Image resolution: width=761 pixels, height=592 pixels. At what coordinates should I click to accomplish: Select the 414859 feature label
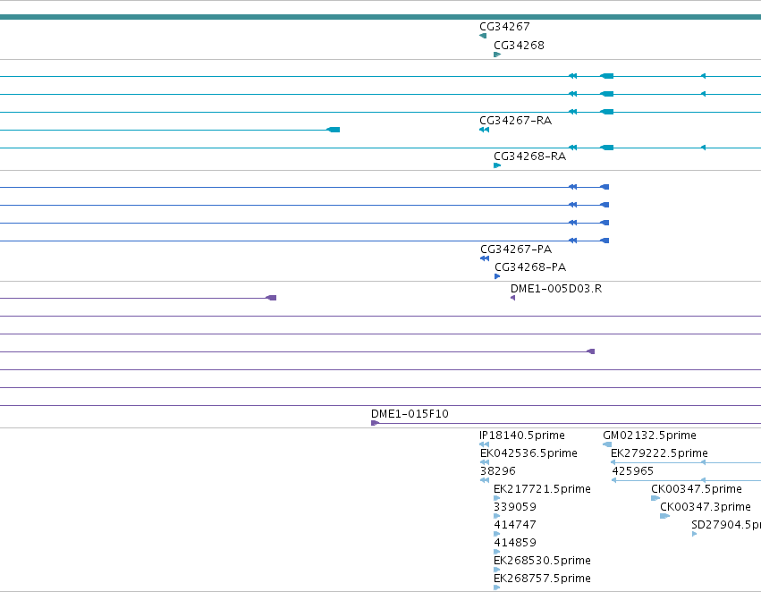coord(515,543)
